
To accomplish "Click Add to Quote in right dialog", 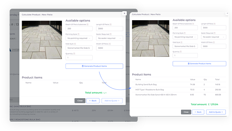I will click(x=216, y=112).
